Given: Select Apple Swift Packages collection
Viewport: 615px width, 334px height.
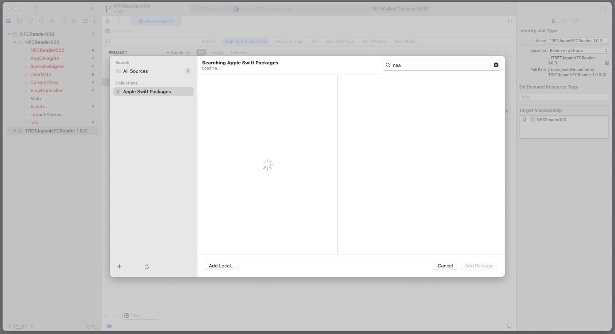Looking at the screenshot, I should coord(153,91).
